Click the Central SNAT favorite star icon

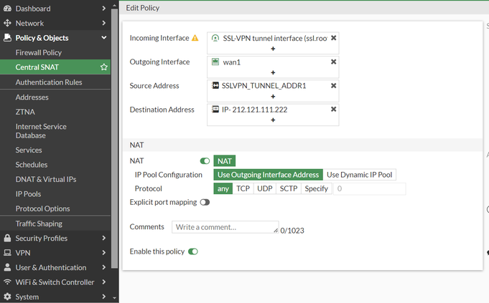pyautogui.click(x=104, y=67)
